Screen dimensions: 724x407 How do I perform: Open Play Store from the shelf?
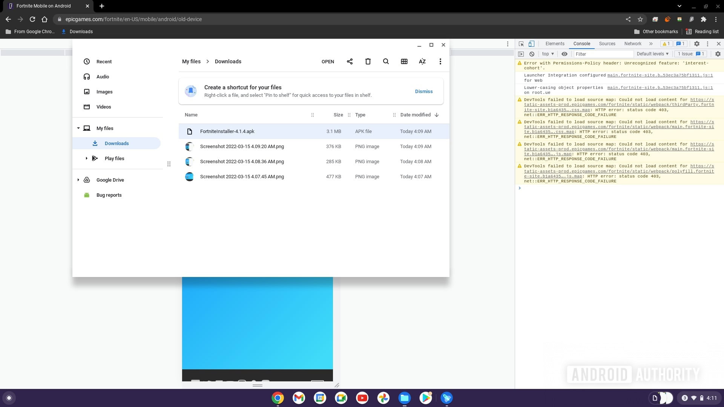[425, 398]
